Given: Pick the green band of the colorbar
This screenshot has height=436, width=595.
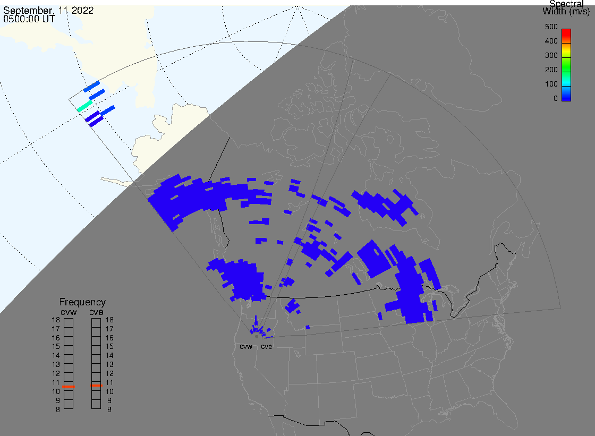Looking at the screenshot, I should pos(566,64).
